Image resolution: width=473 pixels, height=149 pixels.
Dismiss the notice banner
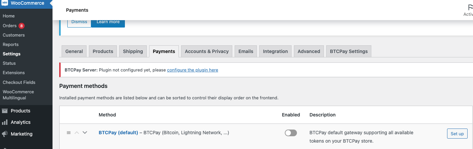tap(79, 22)
